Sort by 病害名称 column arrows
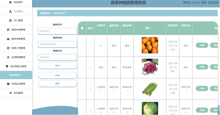 pos(186,30)
